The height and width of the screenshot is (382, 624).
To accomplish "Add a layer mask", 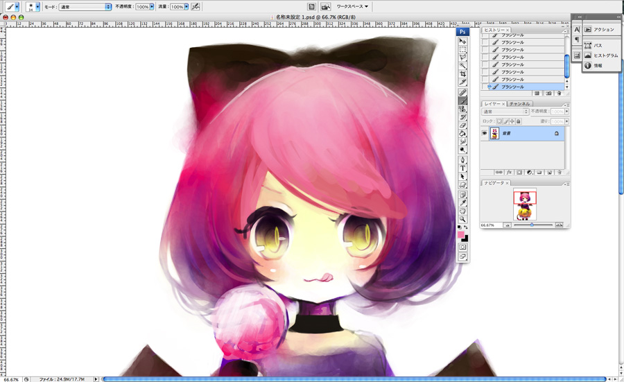I will pos(519,173).
